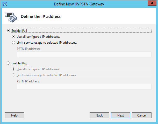This screenshot has width=158, height=124.
Task: Cancel the gateway wizard
Action: tap(142, 115)
